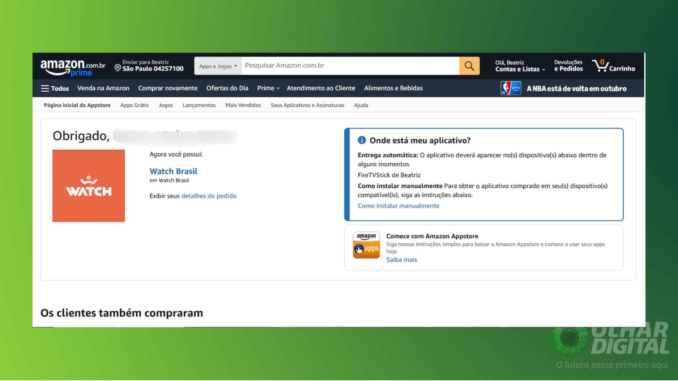Open the Saiba mais link
The width and height of the screenshot is (678, 381).
402,260
